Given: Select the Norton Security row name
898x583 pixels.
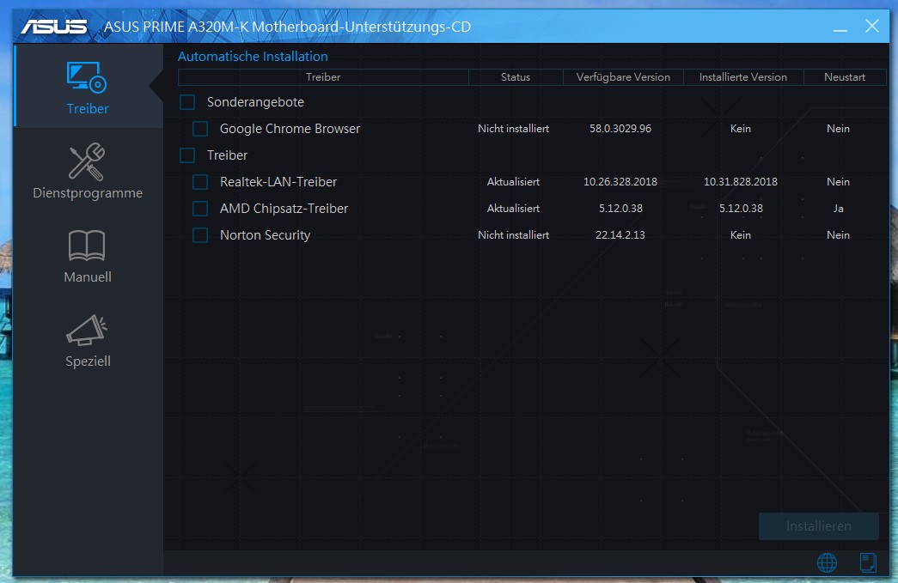Looking at the screenshot, I should 266,235.
